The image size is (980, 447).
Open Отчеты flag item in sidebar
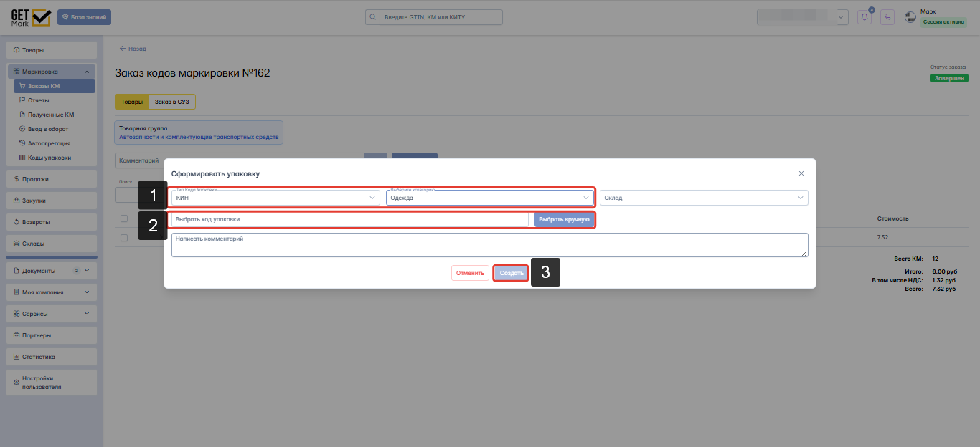point(54,100)
